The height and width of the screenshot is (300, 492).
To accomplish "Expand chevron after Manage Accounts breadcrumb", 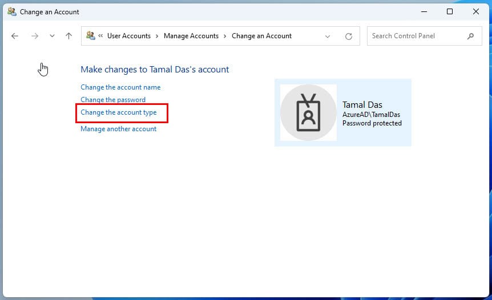I will point(225,36).
